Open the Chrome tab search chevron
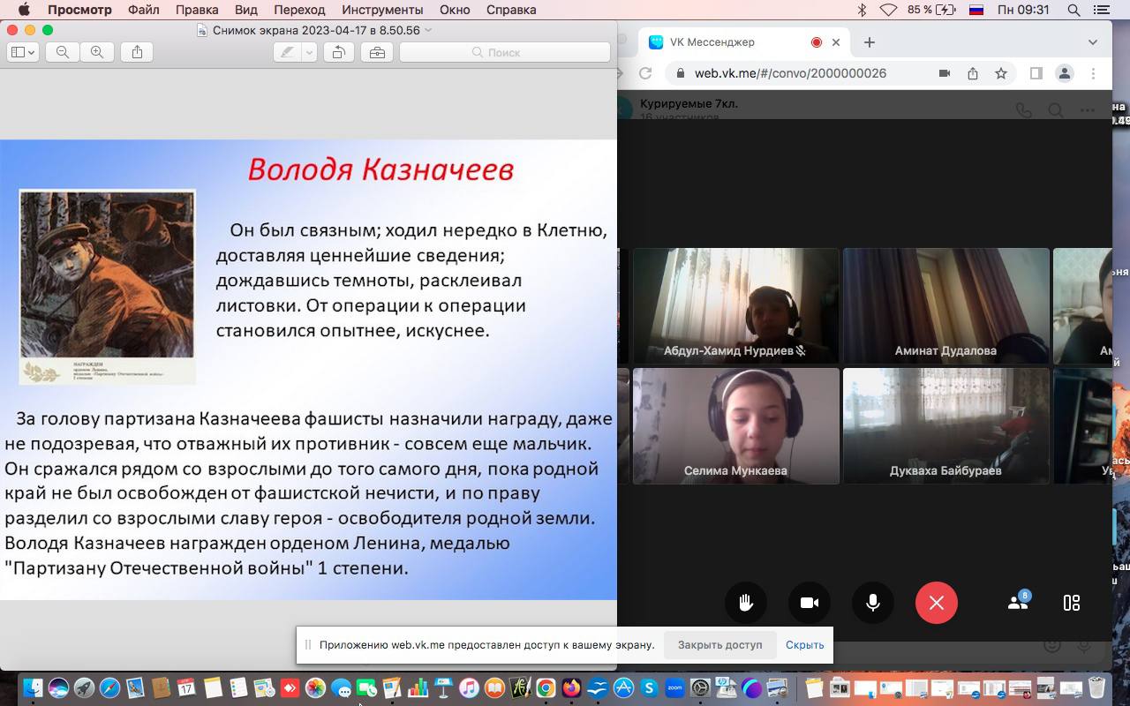The width and height of the screenshot is (1130, 706). coord(1093,42)
